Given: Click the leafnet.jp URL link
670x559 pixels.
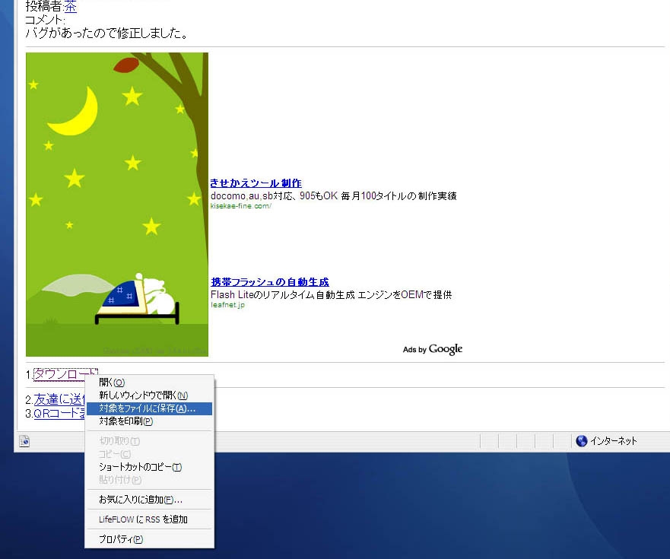Looking at the screenshot, I should (227, 305).
